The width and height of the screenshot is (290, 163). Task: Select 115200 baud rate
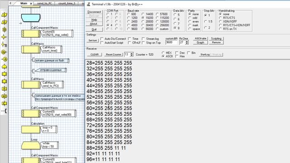click(157, 18)
